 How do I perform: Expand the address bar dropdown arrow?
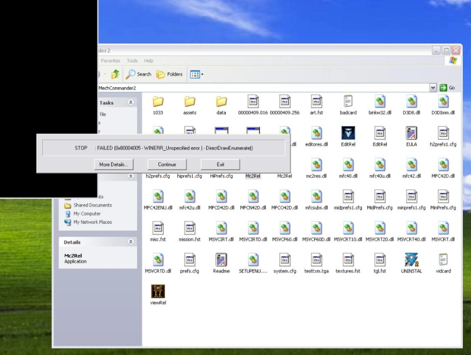432,87
